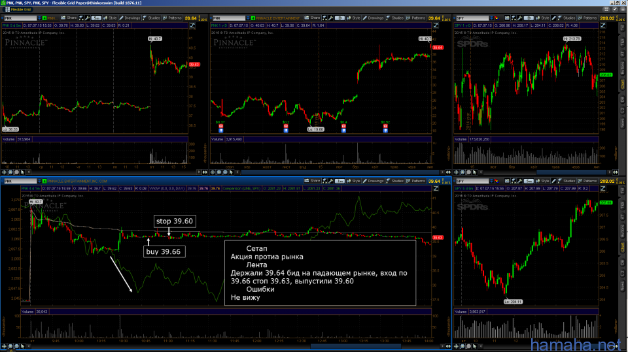Click the SPY symbol field in top-right chart
Image resolution: width=628 pixels, height=352 pixels.
[x=472, y=18]
